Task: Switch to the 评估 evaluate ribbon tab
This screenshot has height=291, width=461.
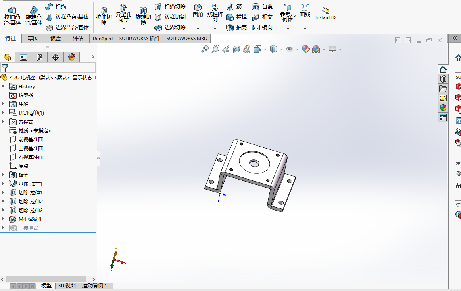Action: 78,38
